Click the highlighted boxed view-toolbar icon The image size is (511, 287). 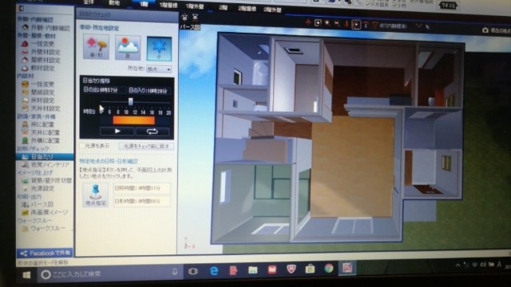[x=356, y=25]
